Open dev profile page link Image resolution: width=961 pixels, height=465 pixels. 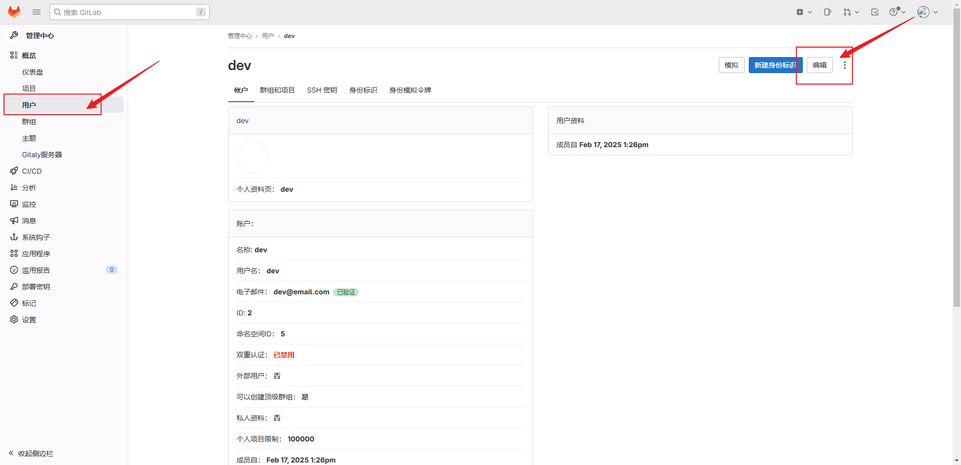click(287, 189)
